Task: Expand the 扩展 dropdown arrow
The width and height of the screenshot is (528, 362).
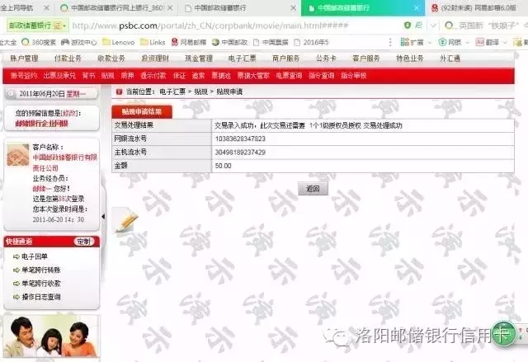Action: pos(429,42)
